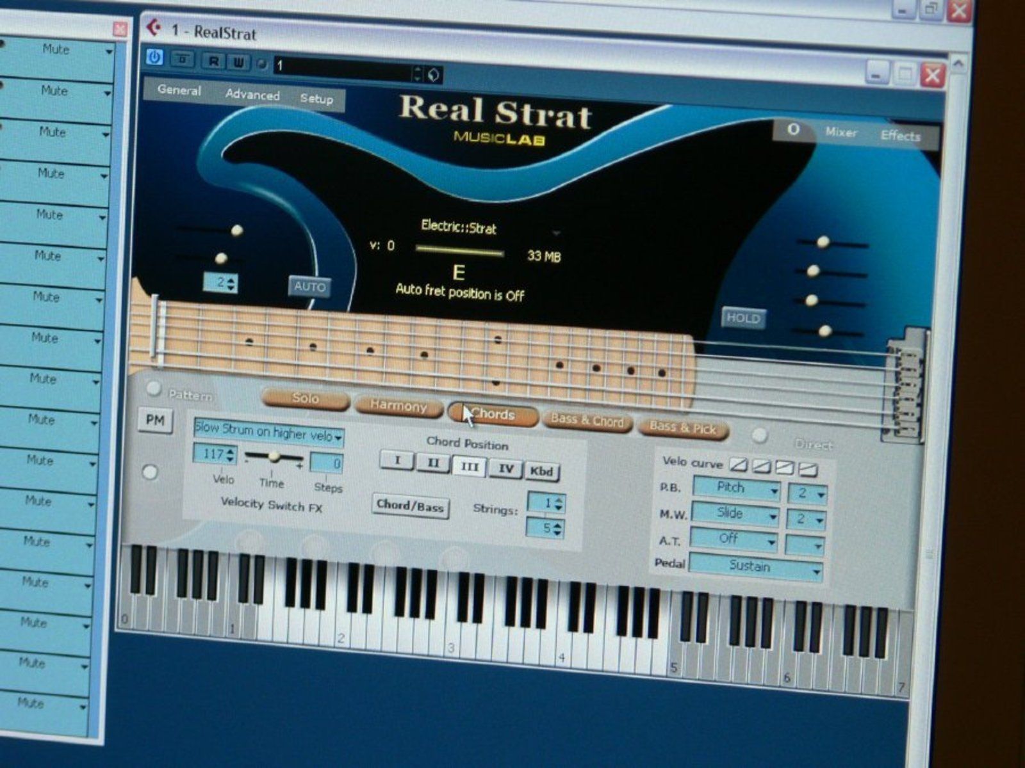Screen dimensions: 1025x768
Task: Toggle the AUTO fret position button
Action: (309, 287)
